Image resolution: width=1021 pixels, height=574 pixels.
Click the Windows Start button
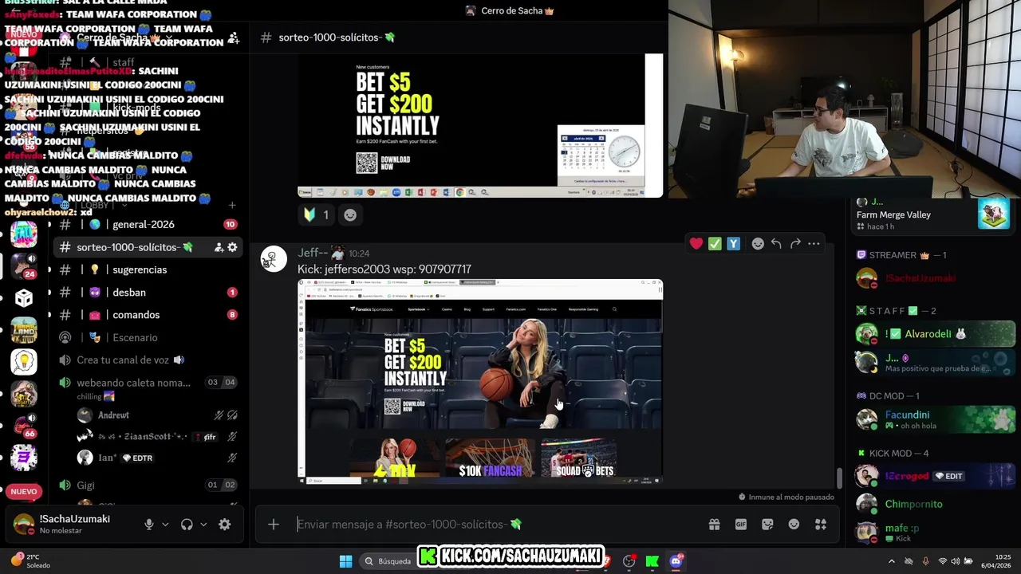tap(346, 561)
